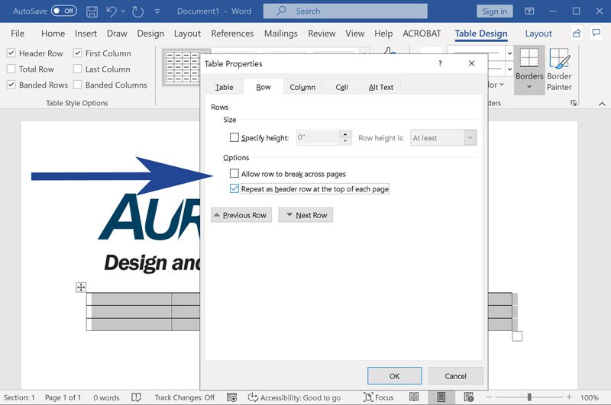Image resolution: width=611 pixels, height=405 pixels.
Task: Increase the row height spinner
Action: [x=345, y=134]
